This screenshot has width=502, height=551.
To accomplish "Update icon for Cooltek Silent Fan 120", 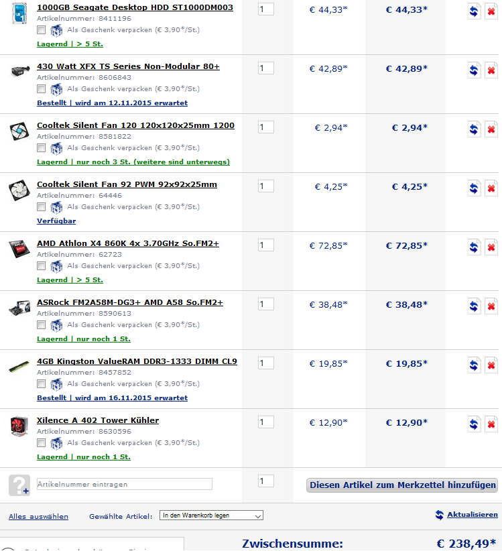I will click(474, 129).
